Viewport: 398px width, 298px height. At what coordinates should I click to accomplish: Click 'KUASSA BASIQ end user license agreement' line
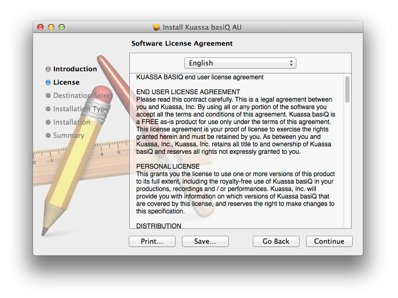(x=200, y=77)
